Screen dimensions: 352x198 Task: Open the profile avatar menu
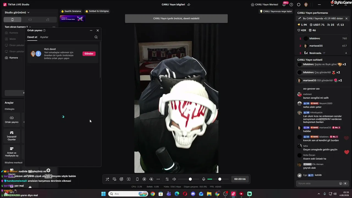[x=306, y=4]
